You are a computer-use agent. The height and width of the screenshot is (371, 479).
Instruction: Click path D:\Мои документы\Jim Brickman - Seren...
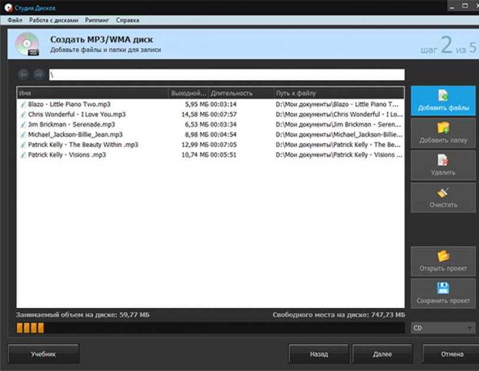tap(338, 125)
